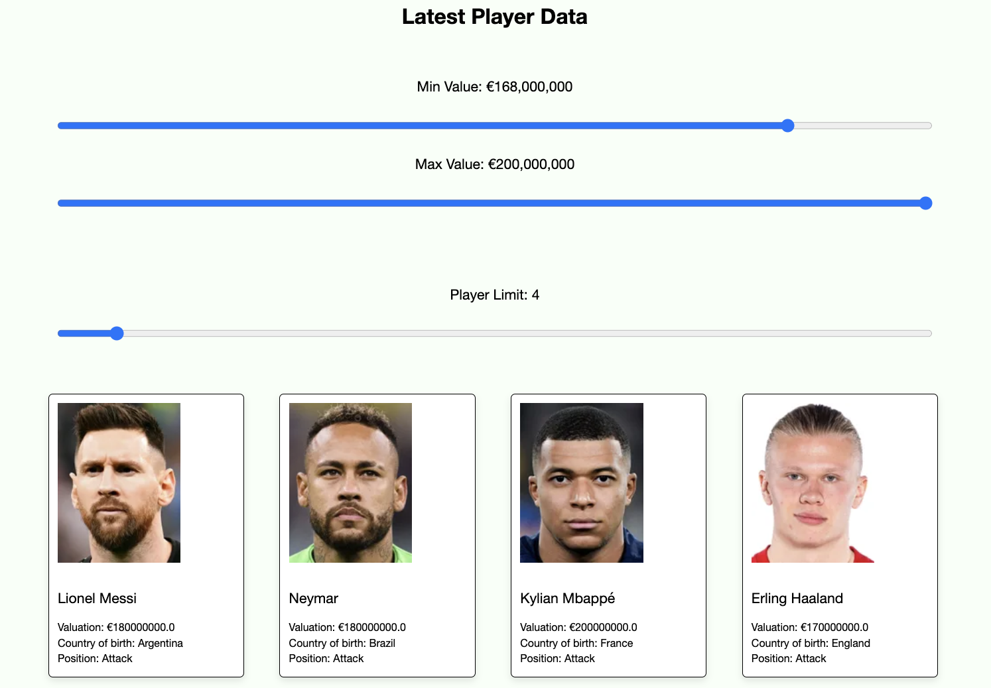Click the Min Value label text
Viewport: 991px width, 688px height.
point(495,87)
